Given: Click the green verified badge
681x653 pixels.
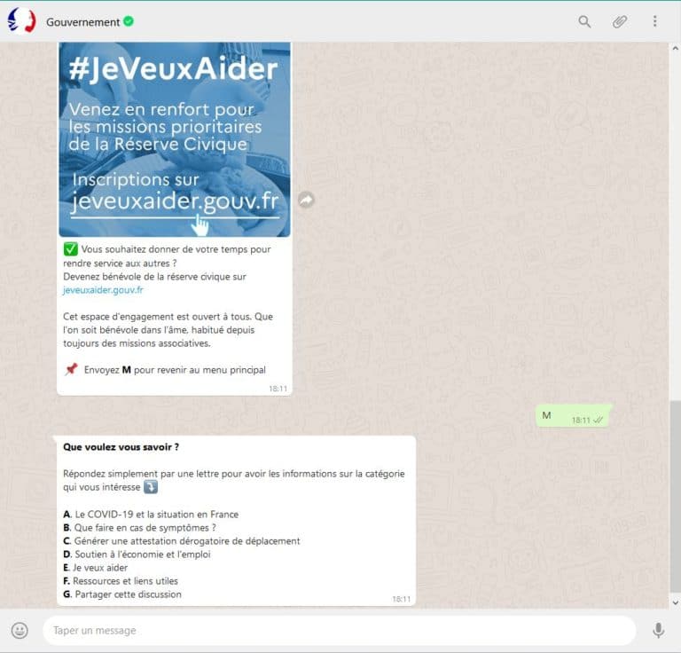Looking at the screenshot, I should point(129,21).
